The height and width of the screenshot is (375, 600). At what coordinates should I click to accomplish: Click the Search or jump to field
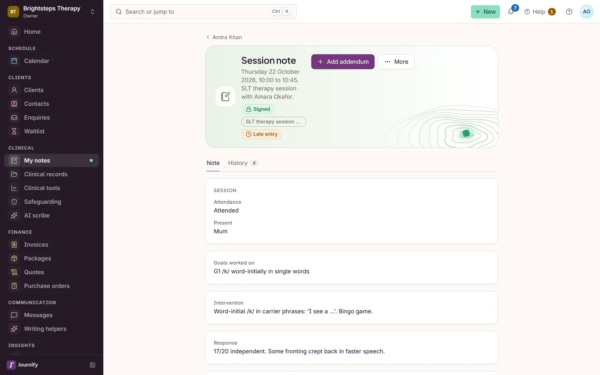pos(203,12)
